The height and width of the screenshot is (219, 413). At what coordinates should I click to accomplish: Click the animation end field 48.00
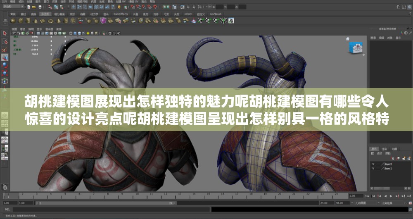(342, 203)
